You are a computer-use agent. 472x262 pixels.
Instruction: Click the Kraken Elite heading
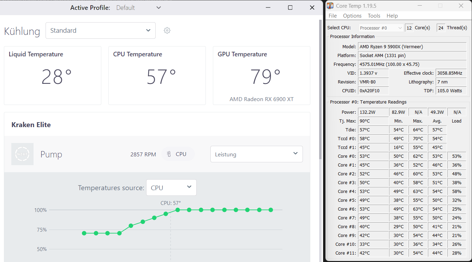31,125
